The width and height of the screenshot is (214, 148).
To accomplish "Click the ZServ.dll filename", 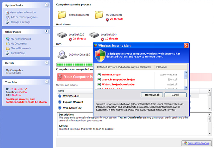I will pos(172,80).
